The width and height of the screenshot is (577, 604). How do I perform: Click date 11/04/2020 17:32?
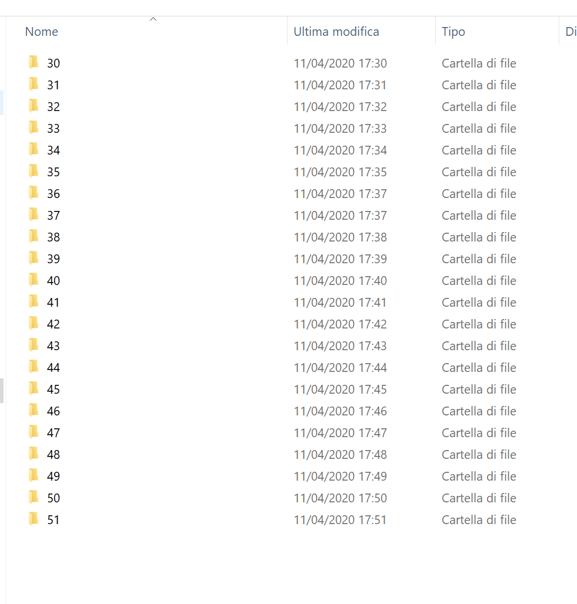340,107
